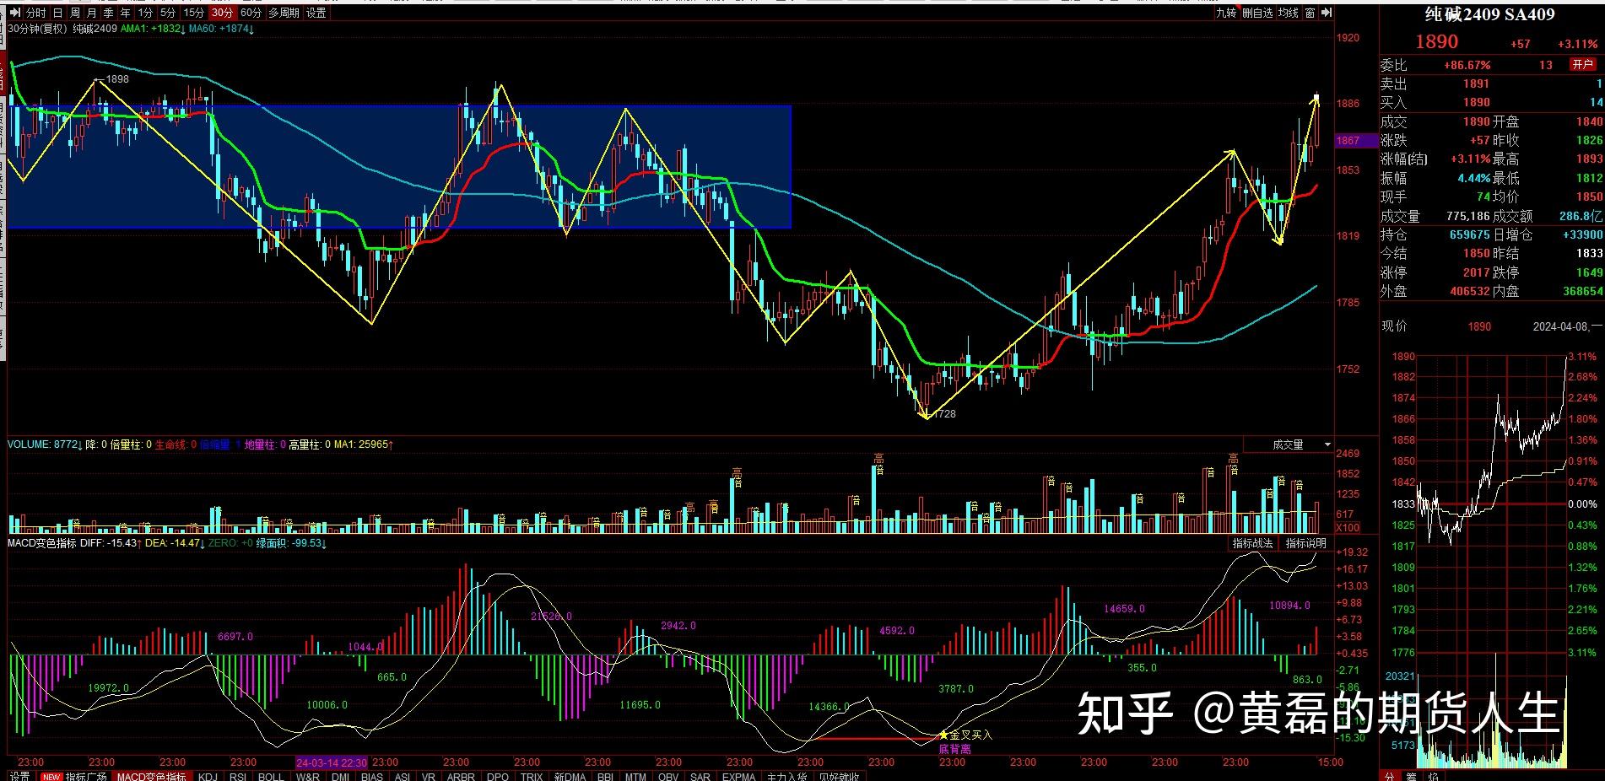Select the ARBR indicator tab
Screen dimensions: 1605x781
click(x=461, y=776)
